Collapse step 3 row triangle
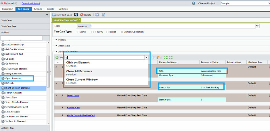Screen dimensions: 270x131 (x=57, y=95)
